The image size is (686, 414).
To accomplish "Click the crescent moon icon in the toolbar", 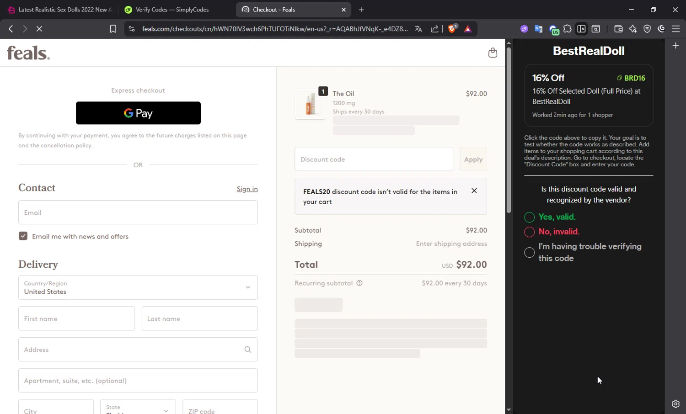I will click(x=661, y=29).
